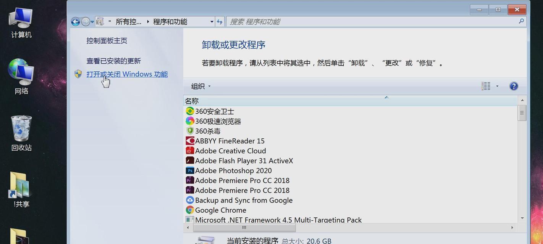Open the address bar history dropdown
543x244 pixels.
coord(212,22)
